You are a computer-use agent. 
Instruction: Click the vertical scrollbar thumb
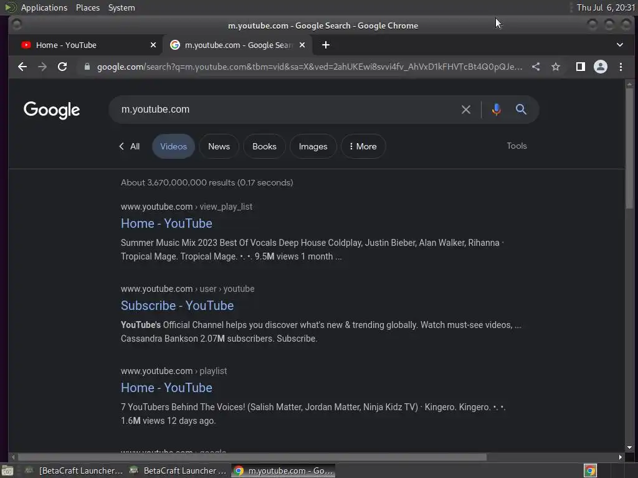629,148
